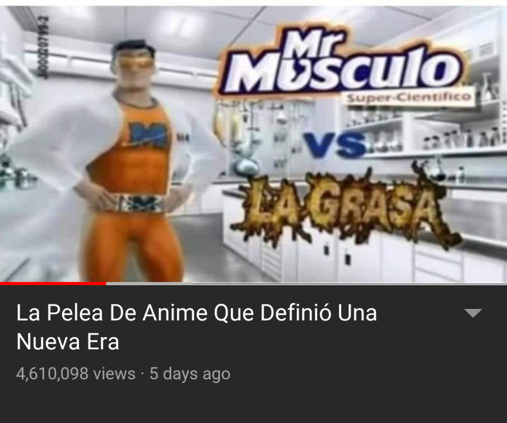507x423 pixels.
Task: Click the '5 days ago' upload date
Action: tap(190, 374)
